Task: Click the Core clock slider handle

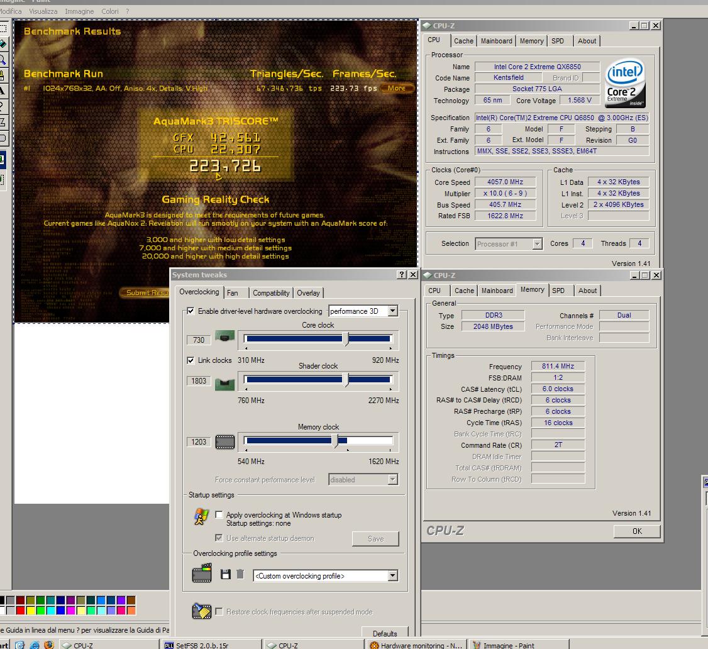Action: pyautogui.click(x=346, y=339)
